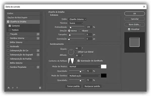This screenshot has height=96, width=151.
Task: Delete effect with the trash icon
Action: tap(40, 88)
